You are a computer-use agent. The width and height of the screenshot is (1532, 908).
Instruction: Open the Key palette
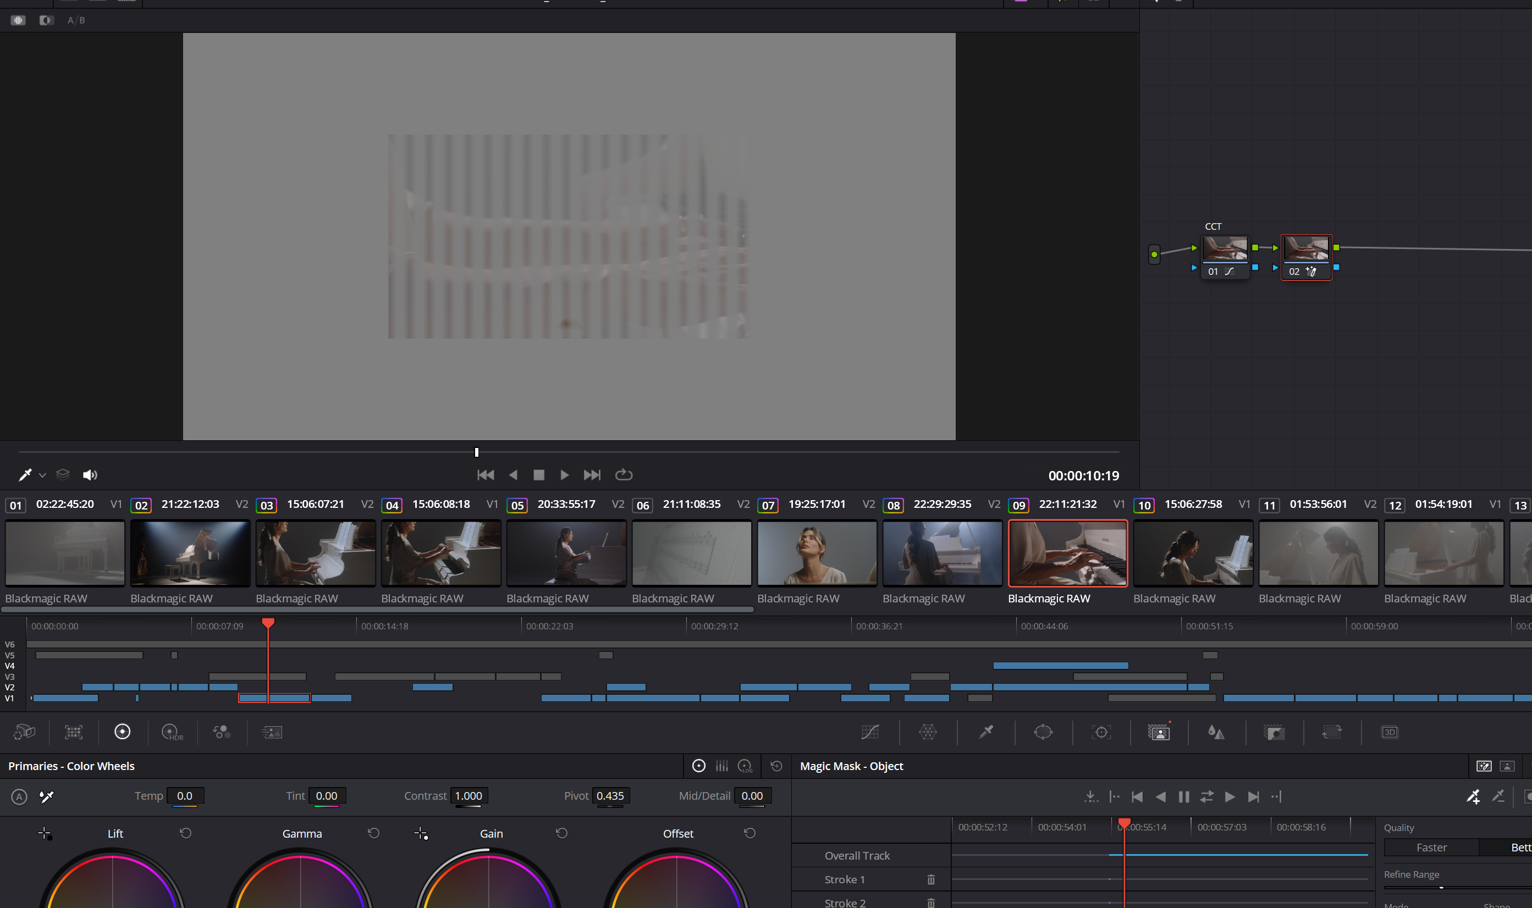coord(1274,732)
